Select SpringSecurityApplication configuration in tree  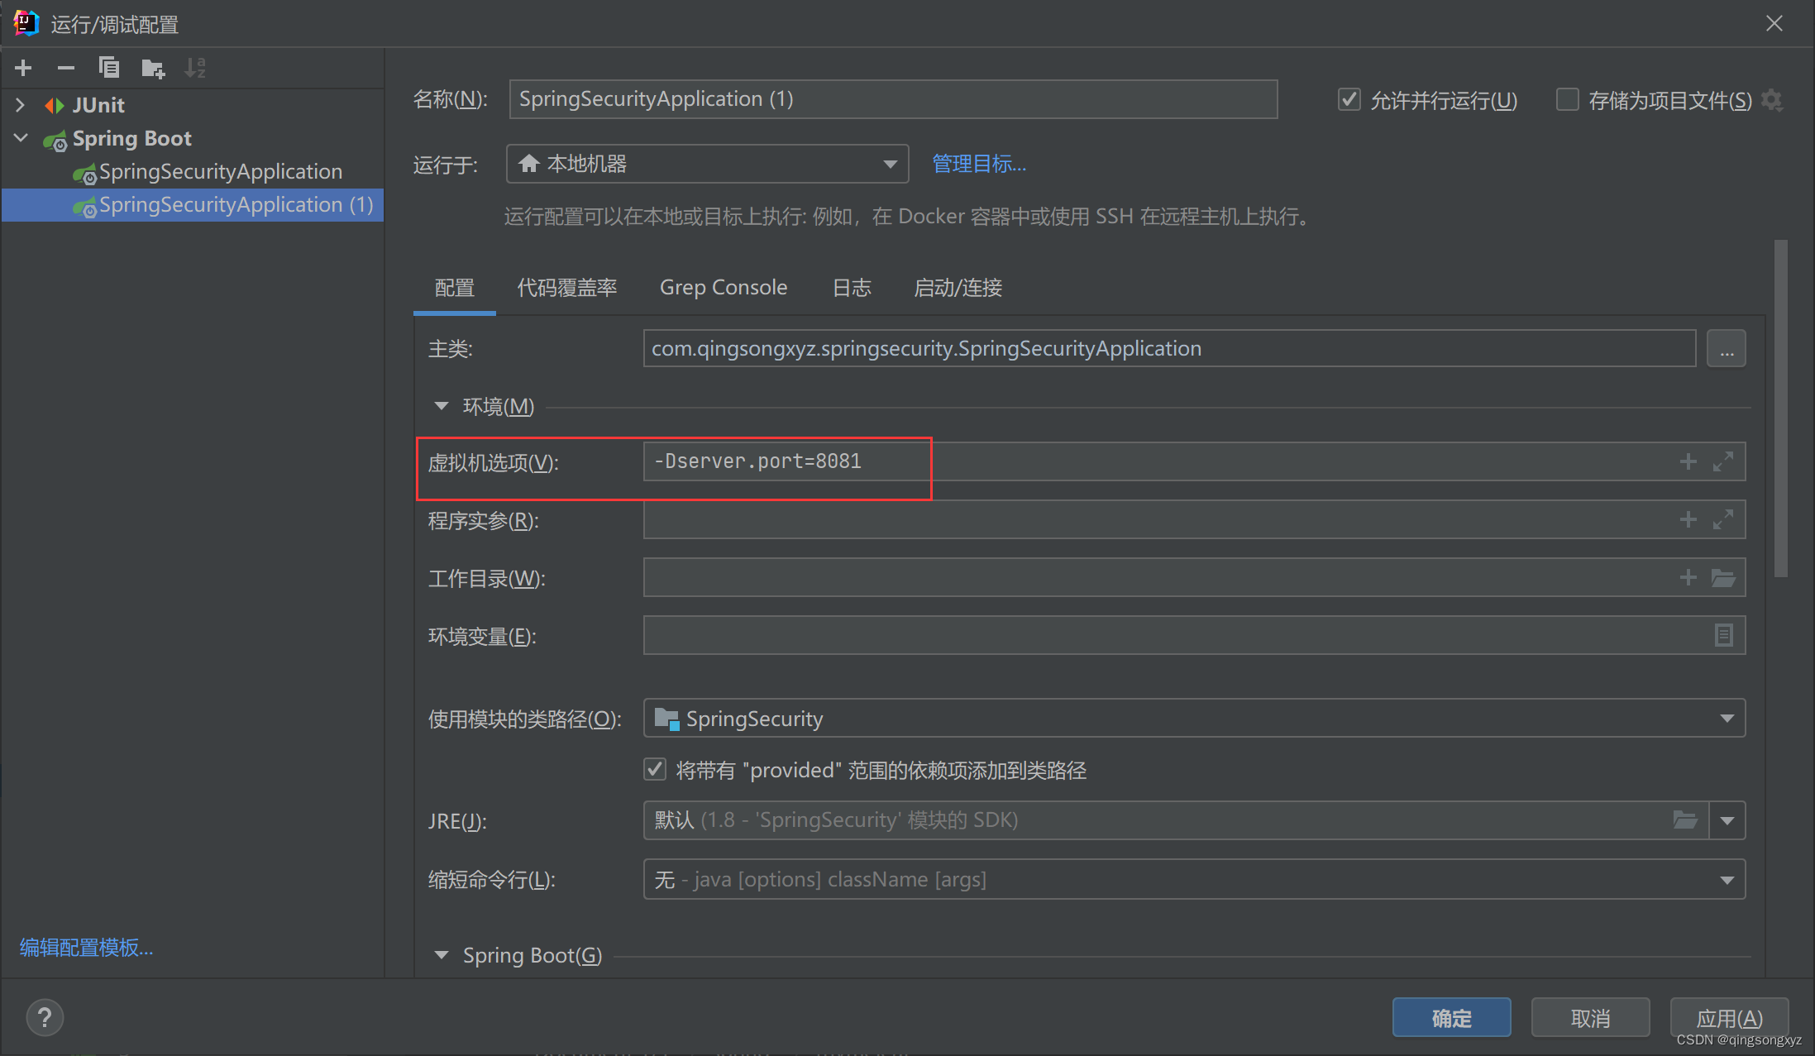pyautogui.click(x=193, y=171)
